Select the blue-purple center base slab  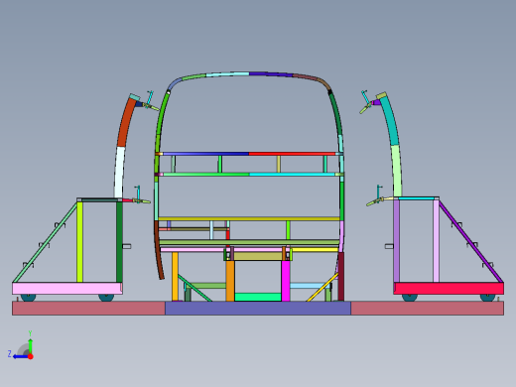[258, 309]
